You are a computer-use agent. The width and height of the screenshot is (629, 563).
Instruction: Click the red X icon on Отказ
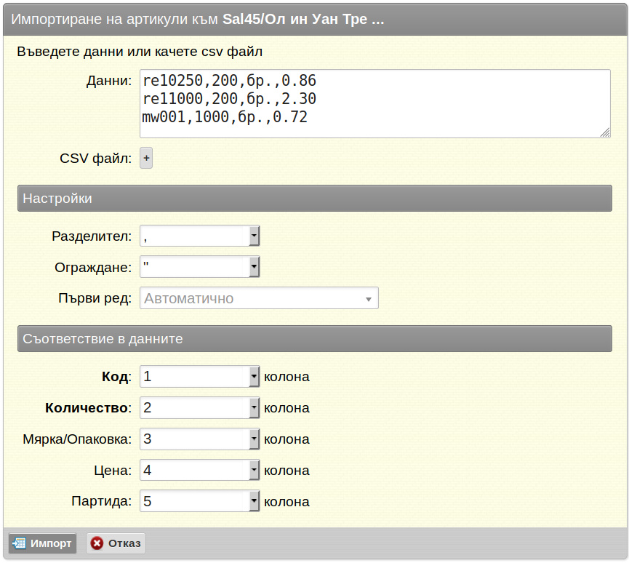(97, 543)
